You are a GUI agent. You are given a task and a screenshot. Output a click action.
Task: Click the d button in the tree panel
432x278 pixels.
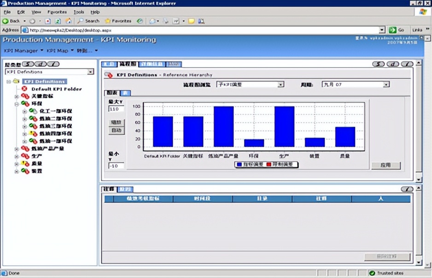(41, 64)
